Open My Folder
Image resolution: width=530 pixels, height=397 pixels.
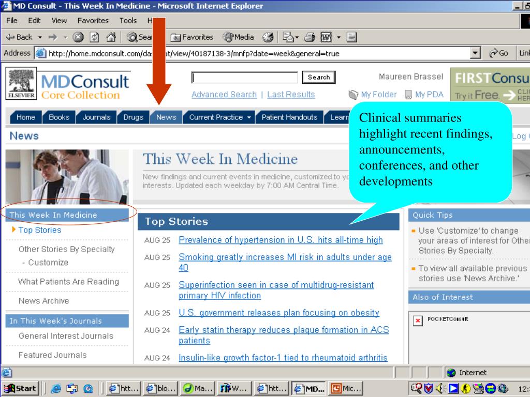pyautogui.click(x=373, y=95)
